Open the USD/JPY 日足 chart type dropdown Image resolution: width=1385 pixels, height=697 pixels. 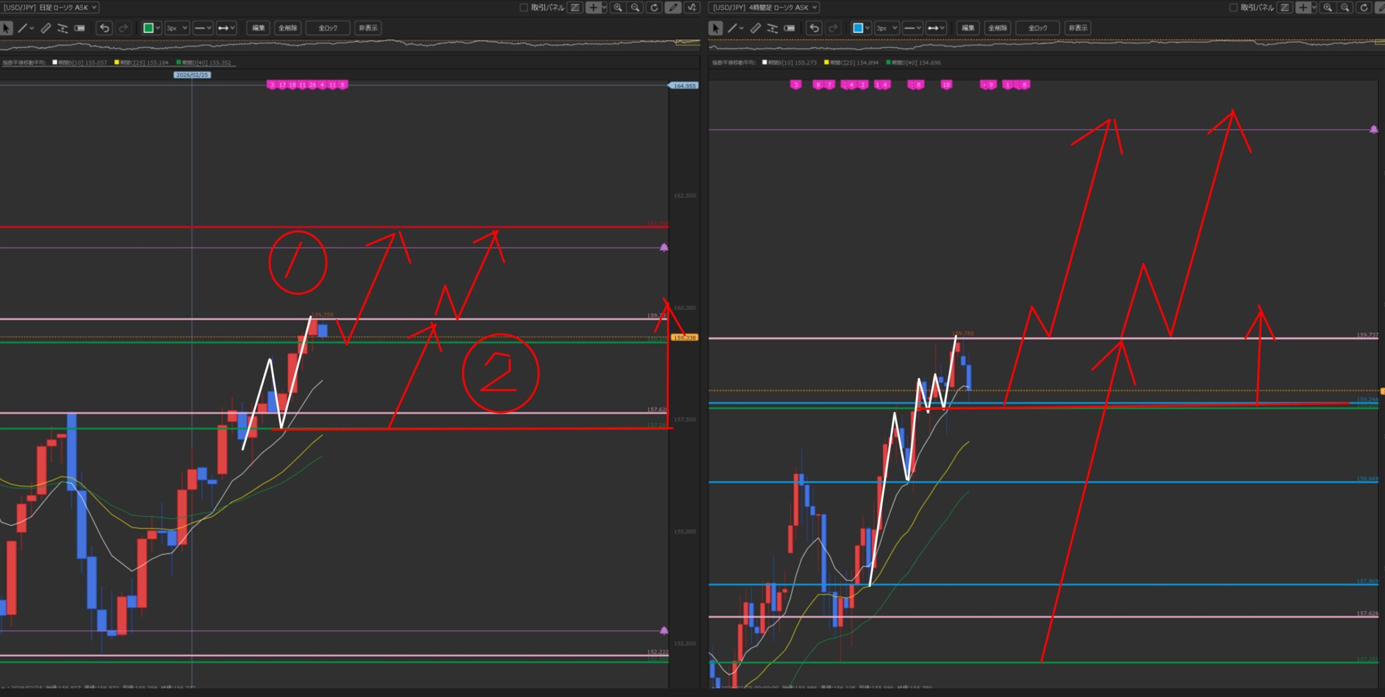(50, 8)
